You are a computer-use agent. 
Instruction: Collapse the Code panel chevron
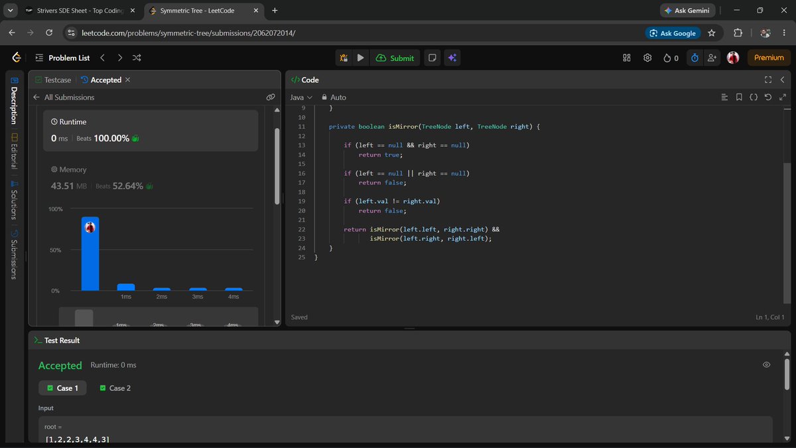[782, 80]
